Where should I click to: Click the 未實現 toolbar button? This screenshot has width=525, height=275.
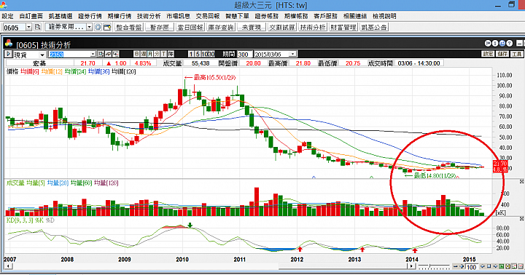point(252,28)
